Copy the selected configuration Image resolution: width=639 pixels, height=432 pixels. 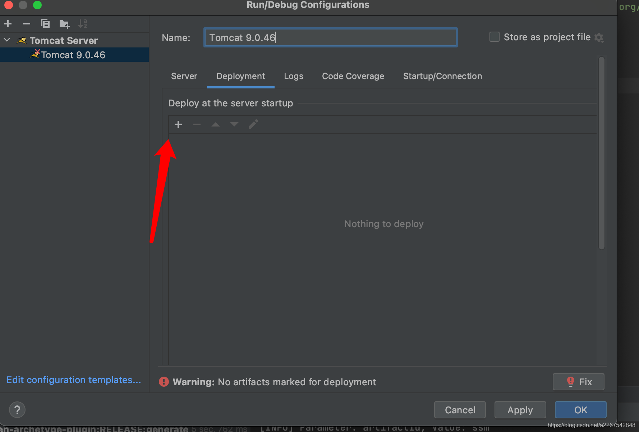(x=45, y=24)
